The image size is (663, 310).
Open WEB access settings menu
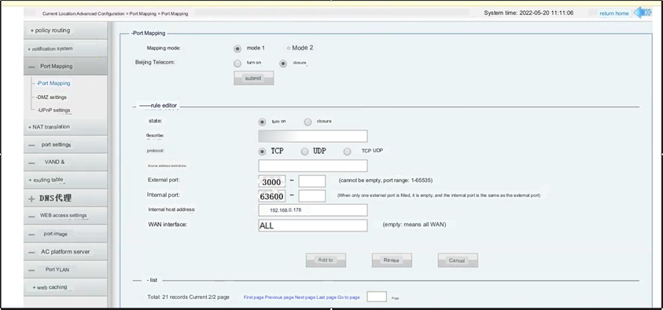tap(65, 216)
